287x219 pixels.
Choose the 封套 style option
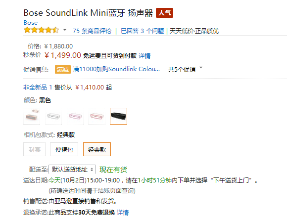[x=35, y=149]
